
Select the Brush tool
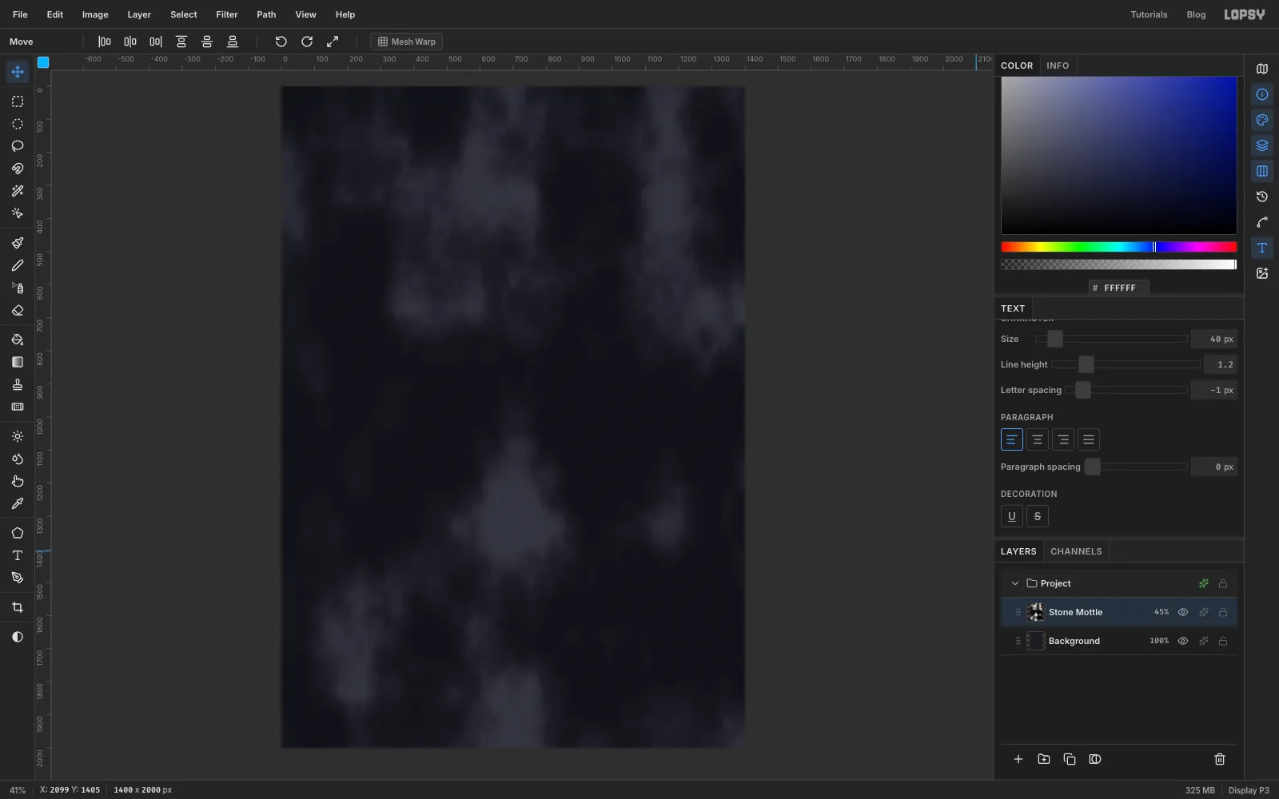tap(17, 243)
